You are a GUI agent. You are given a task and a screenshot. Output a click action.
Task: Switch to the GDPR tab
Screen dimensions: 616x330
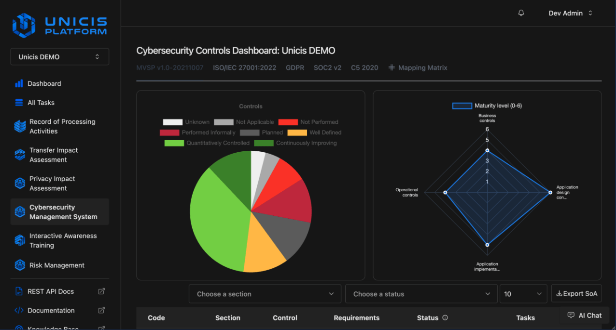click(x=295, y=68)
